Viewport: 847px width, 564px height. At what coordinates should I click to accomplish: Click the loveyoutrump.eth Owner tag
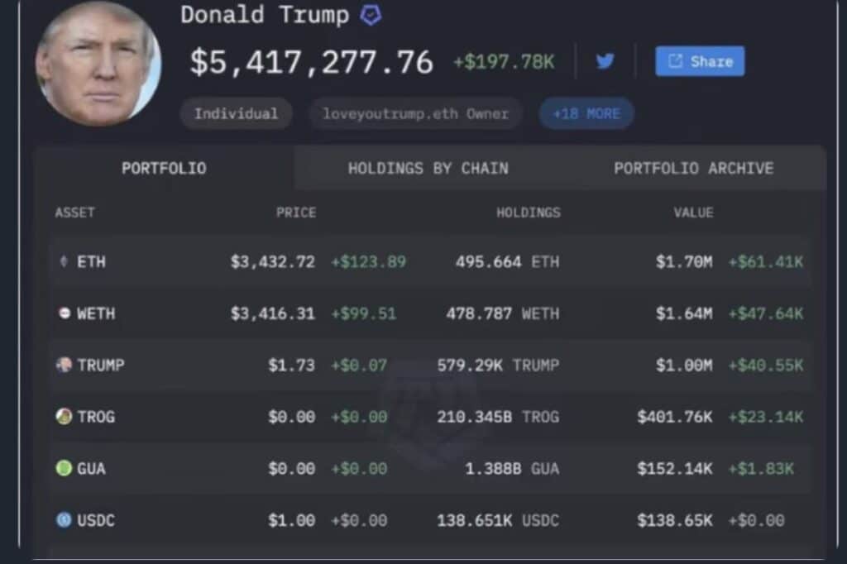pos(415,113)
